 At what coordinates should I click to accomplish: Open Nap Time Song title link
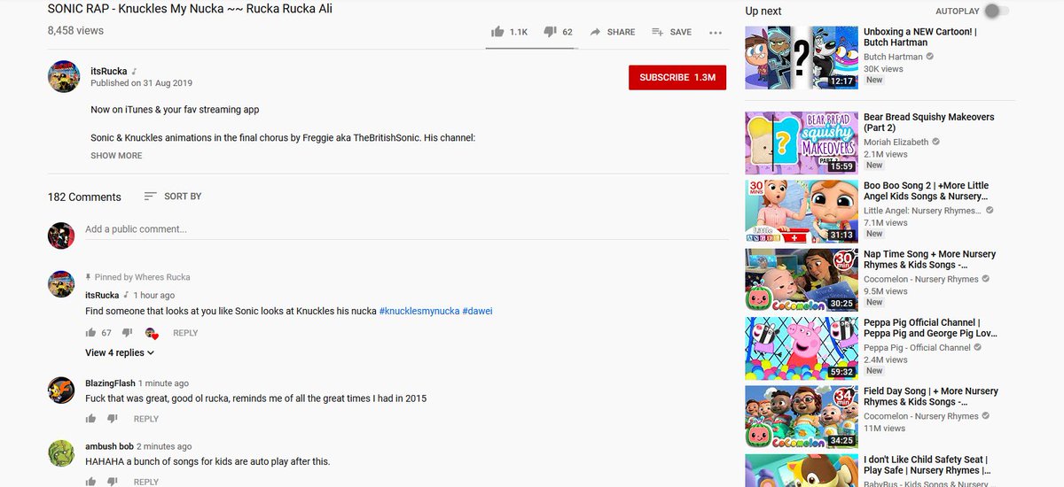pyautogui.click(x=929, y=259)
